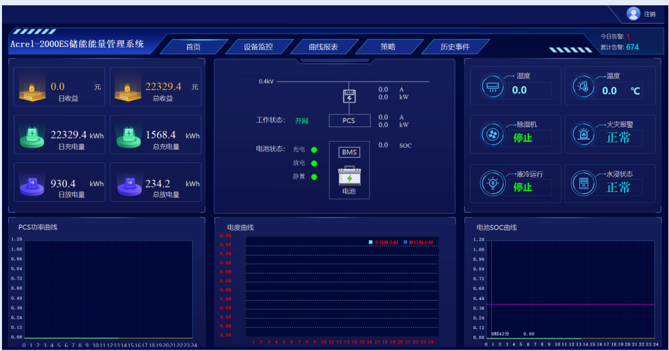Click the 水浸状态 sensor icon
Image resolution: width=669 pixels, height=351 pixels.
point(584,183)
